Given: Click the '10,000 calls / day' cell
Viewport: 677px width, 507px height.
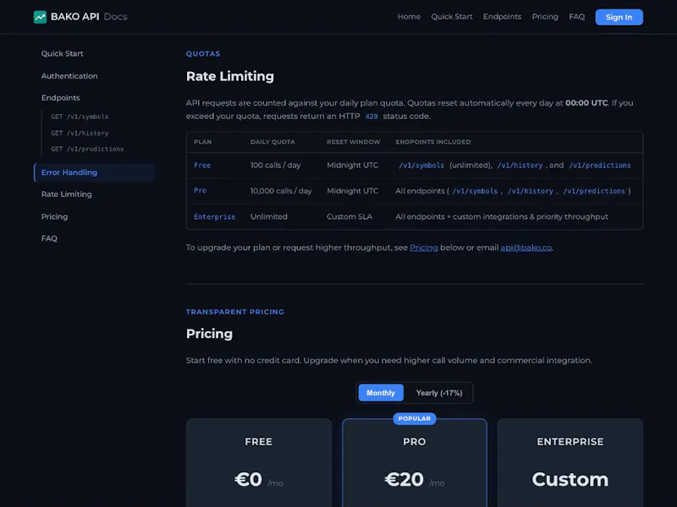Looking at the screenshot, I should pyautogui.click(x=281, y=191).
